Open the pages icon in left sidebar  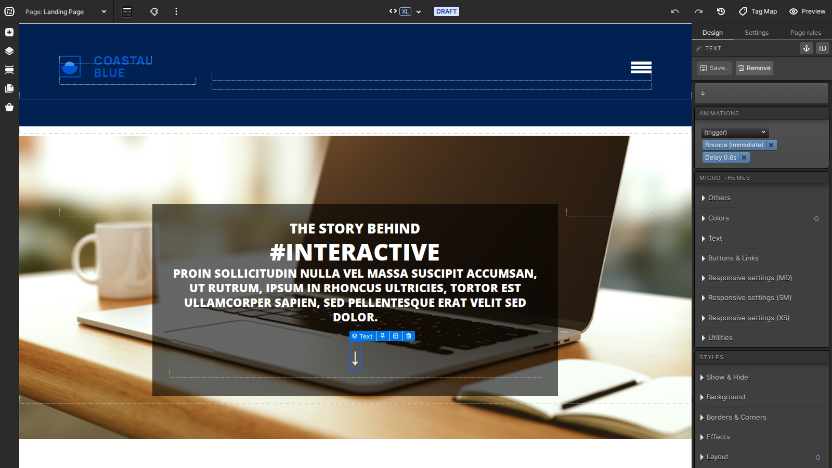pyautogui.click(x=9, y=88)
